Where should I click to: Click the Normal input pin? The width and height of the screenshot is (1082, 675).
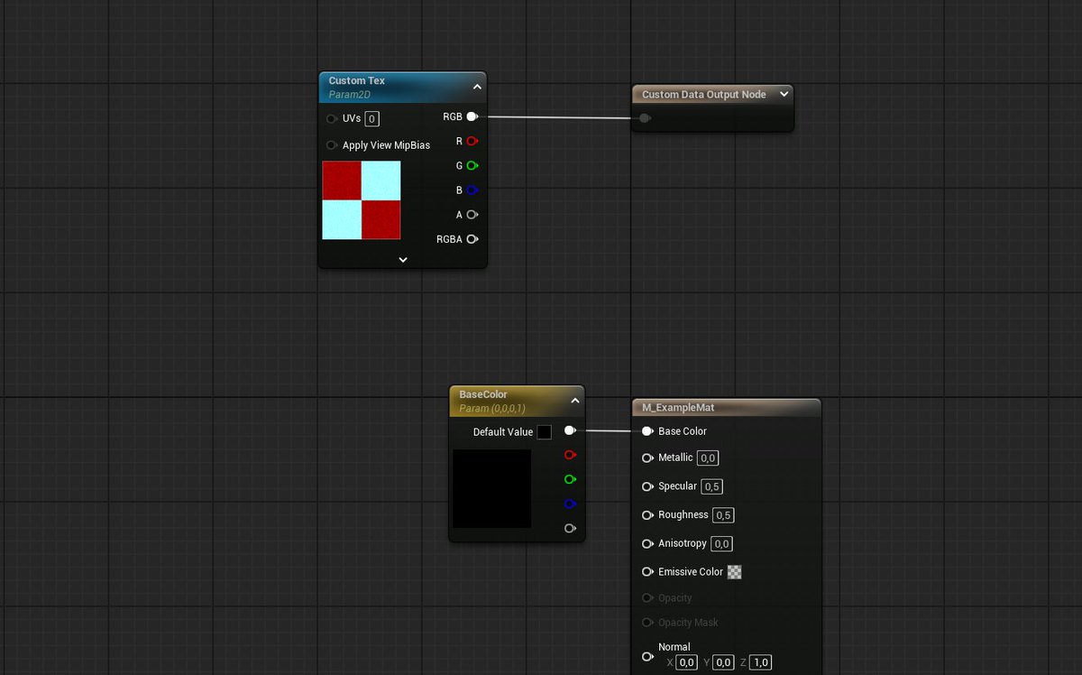coord(646,657)
